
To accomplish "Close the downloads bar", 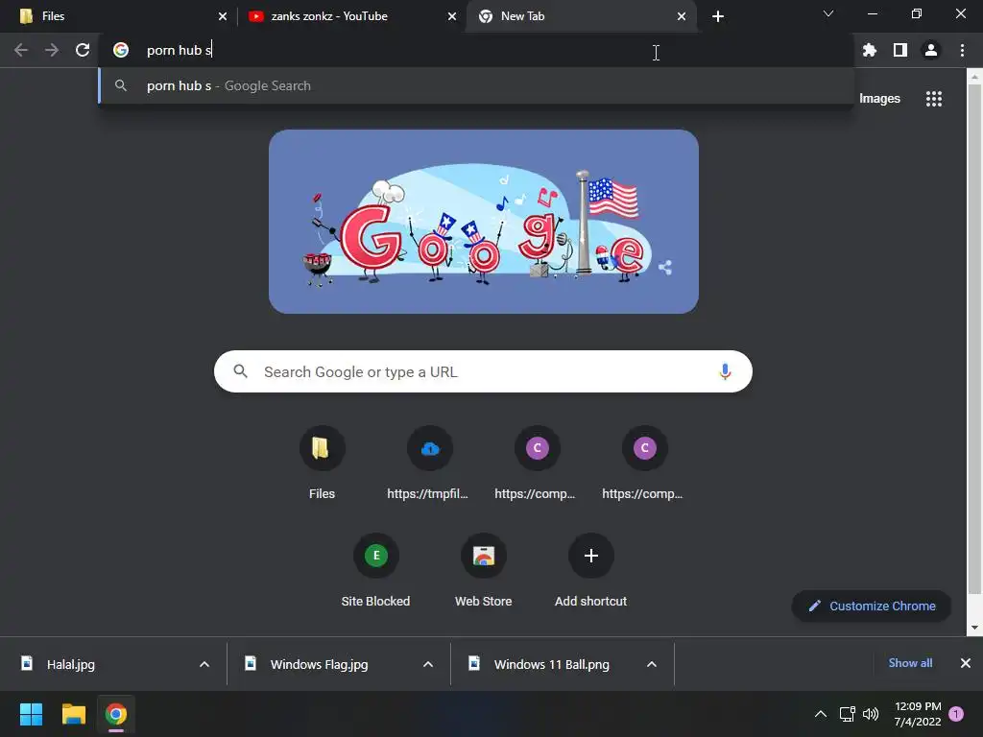I will point(966,663).
